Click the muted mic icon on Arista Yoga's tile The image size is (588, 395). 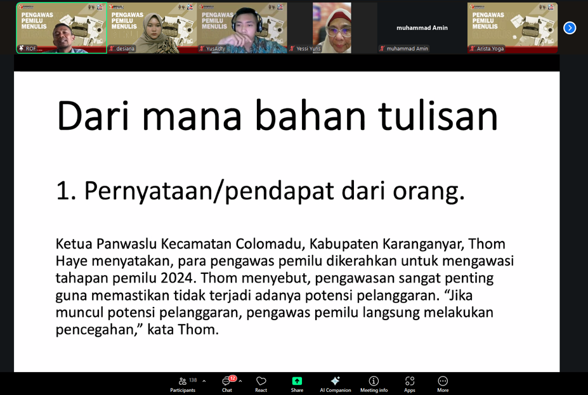pos(472,48)
